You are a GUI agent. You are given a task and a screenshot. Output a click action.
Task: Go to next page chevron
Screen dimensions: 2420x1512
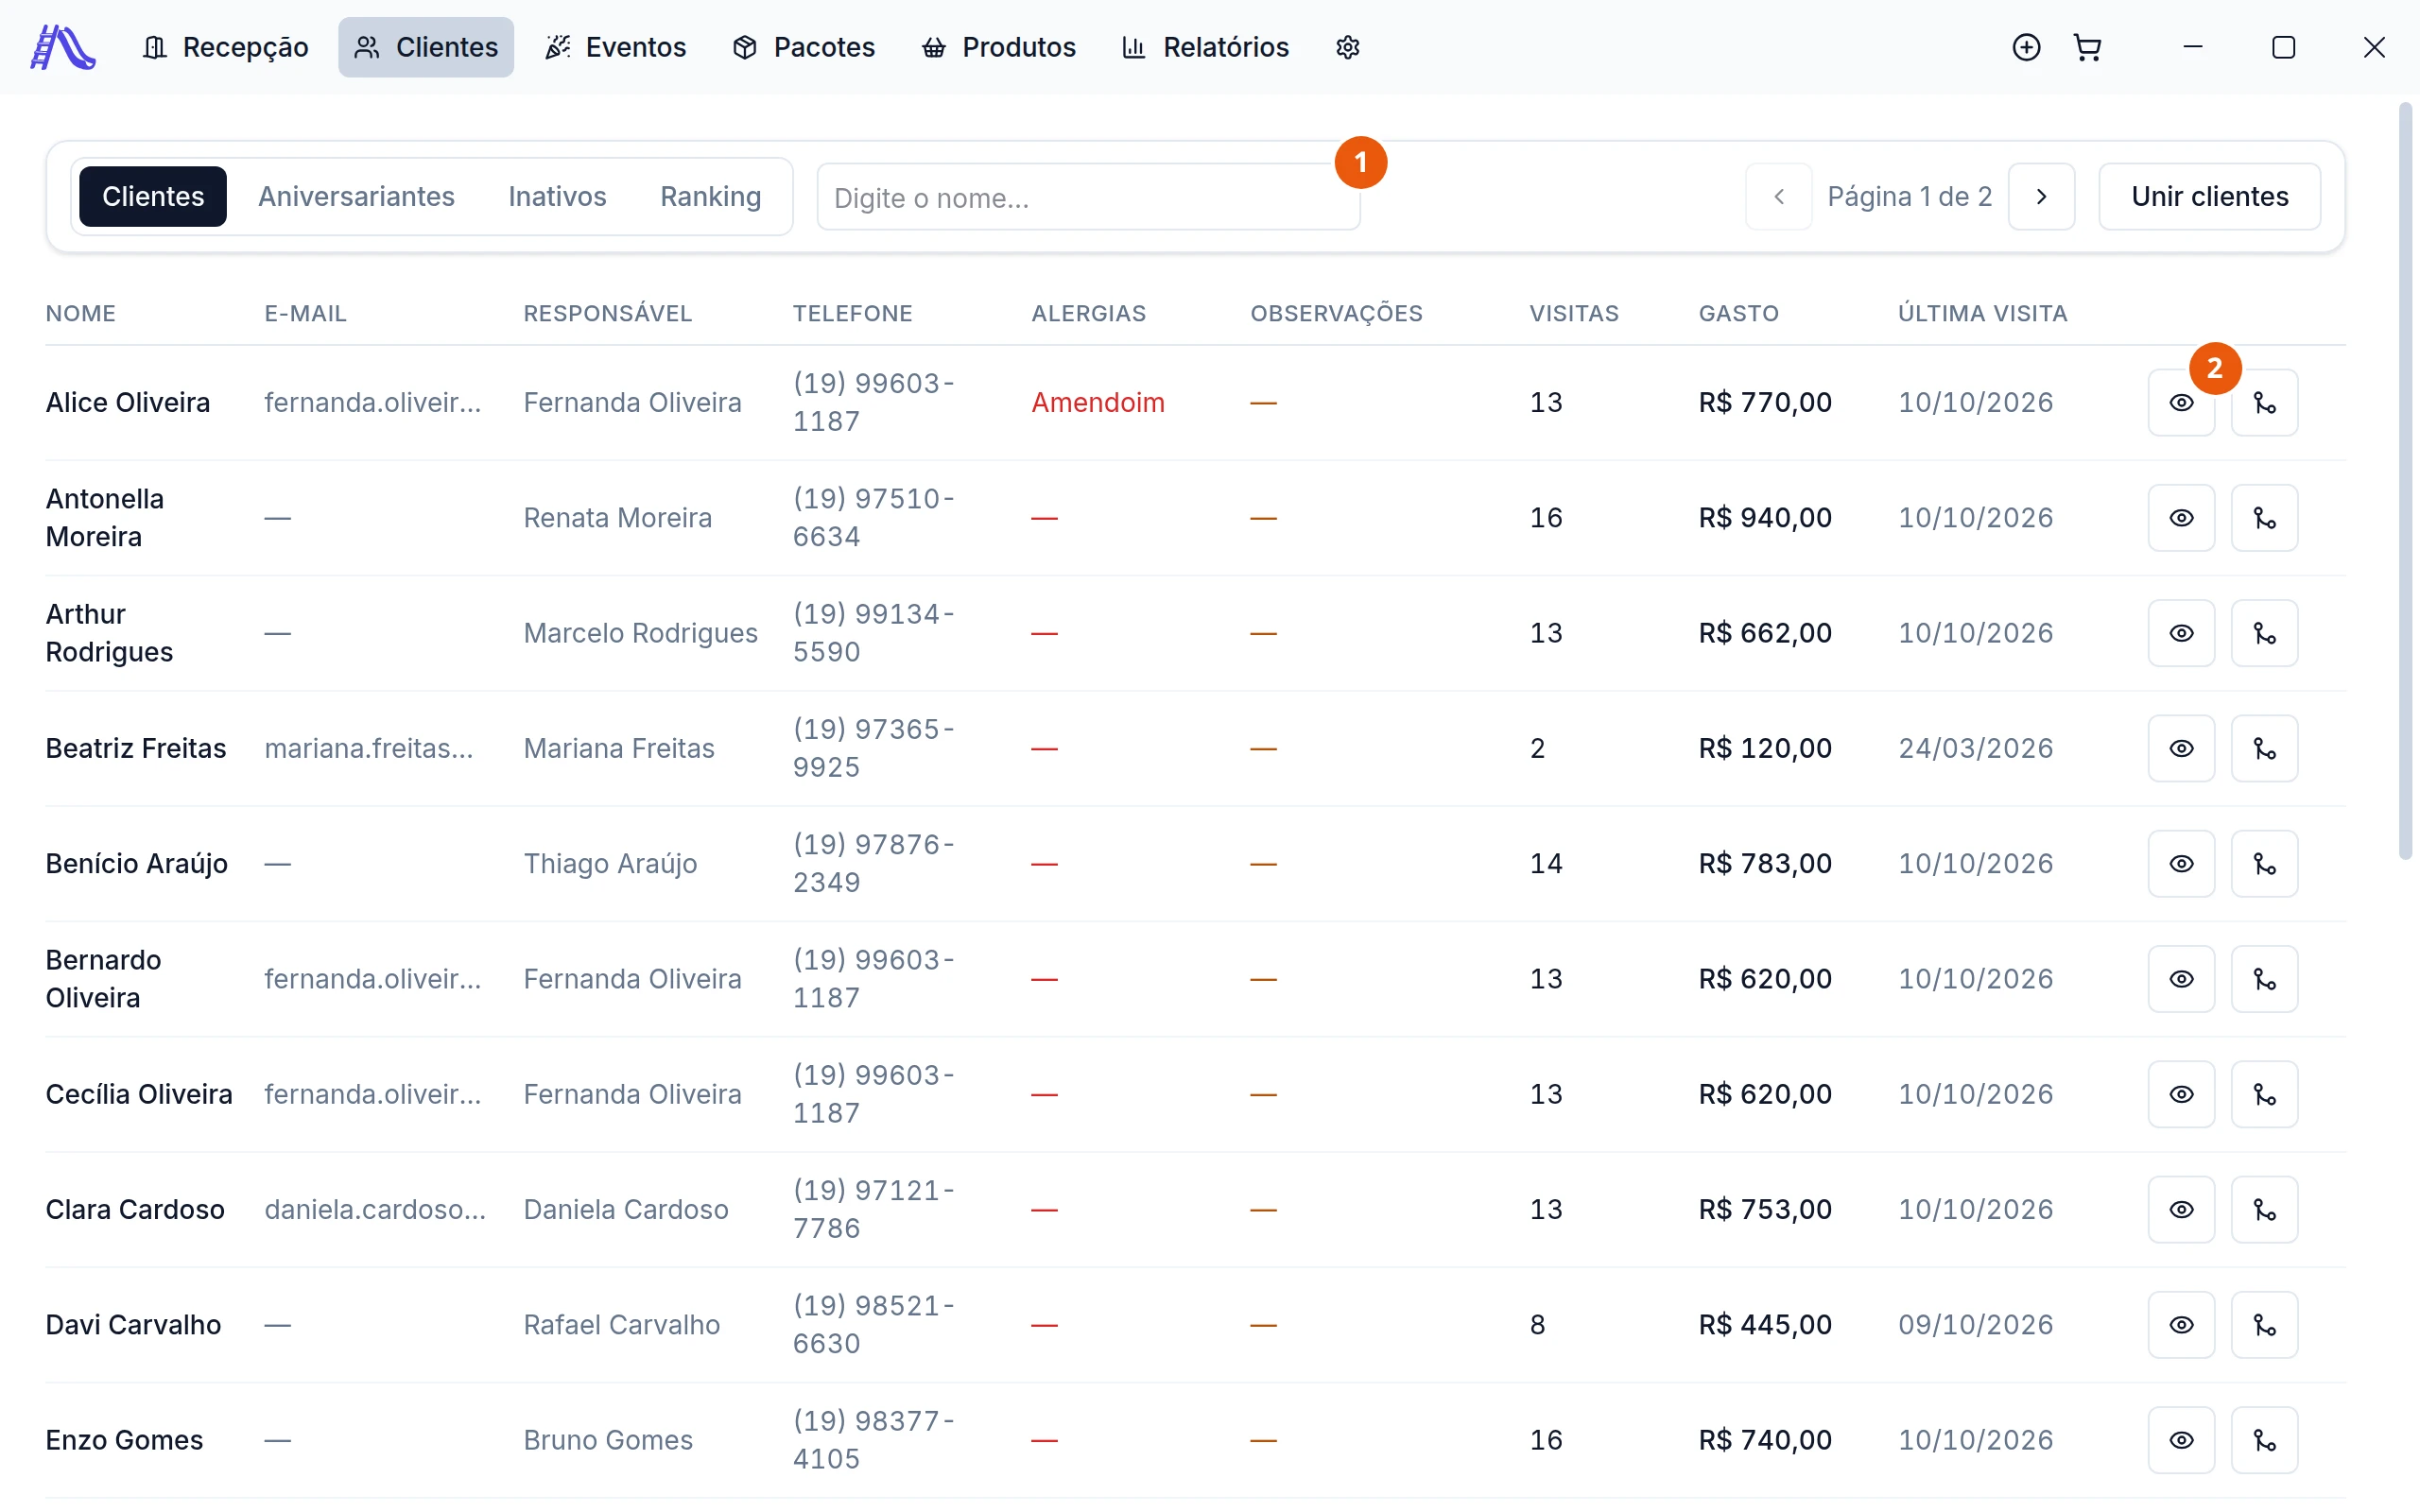2041,197
